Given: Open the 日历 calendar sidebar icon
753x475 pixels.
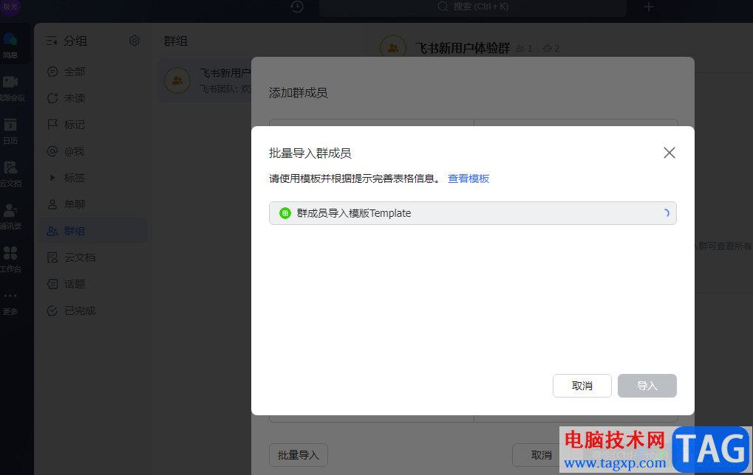Looking at the screenshot, I should pos(10,131).
